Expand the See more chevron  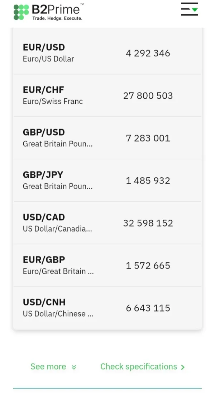pyautogui.click(x=74, y=367)
